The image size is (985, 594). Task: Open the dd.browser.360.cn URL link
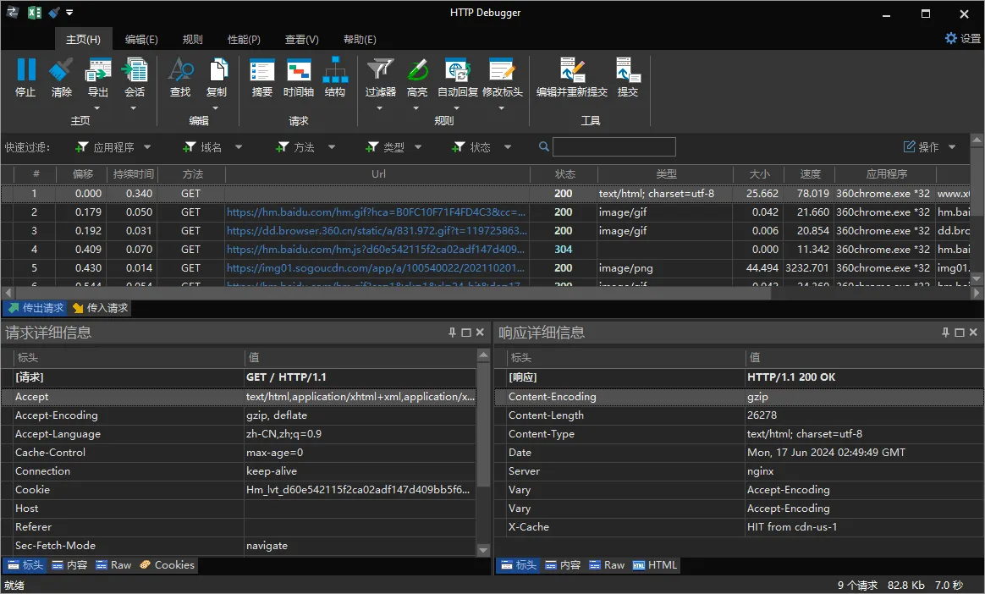pos(377,230)
